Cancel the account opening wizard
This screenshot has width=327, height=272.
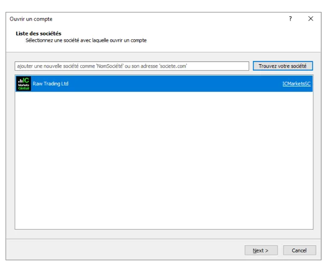(299, 250)
